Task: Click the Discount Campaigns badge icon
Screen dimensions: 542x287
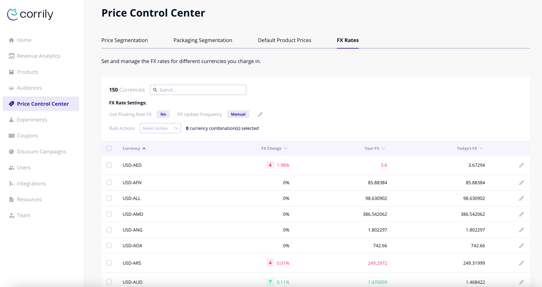Action: click(x=11, y=152)
